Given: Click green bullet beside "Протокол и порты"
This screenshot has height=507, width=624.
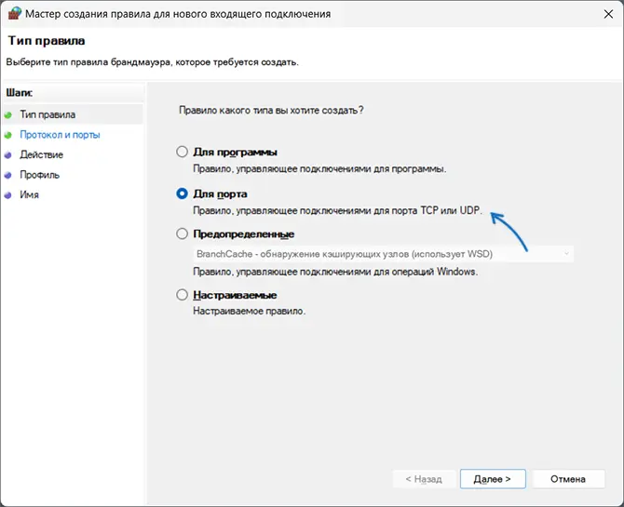Looking at the screenshot, I should [8, 135].
